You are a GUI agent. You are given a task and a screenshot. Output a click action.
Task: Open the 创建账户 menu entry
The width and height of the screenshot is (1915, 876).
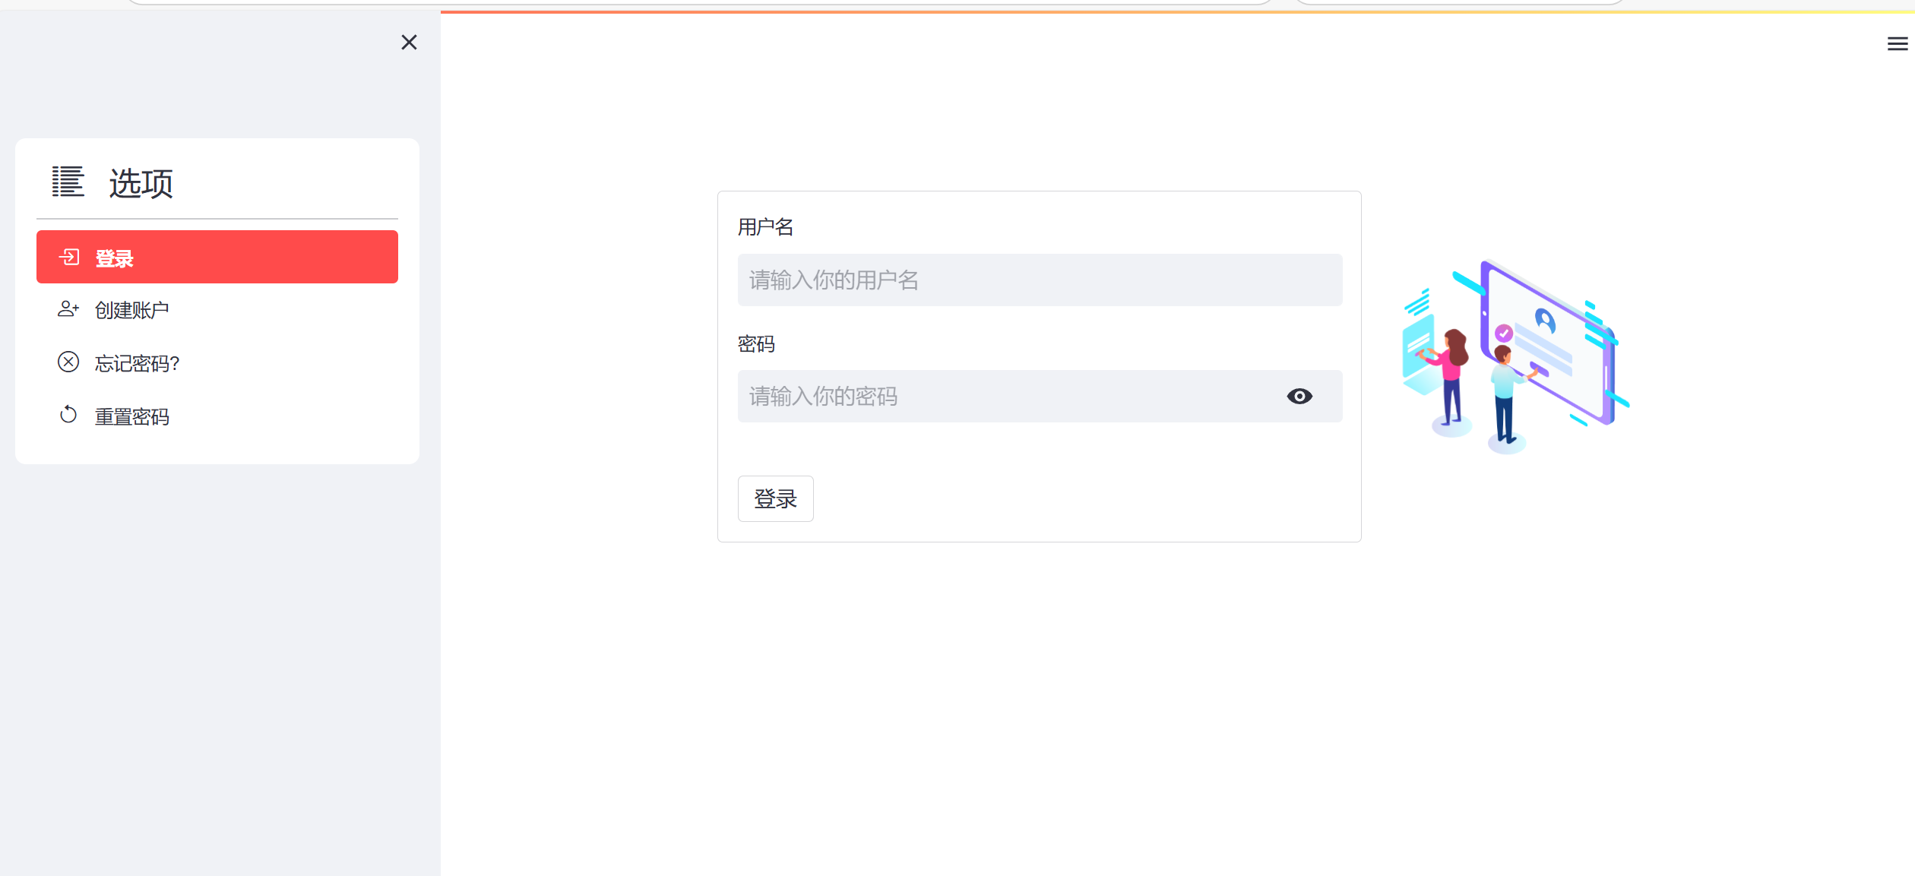pyautogui.click(x=132, y=310)
